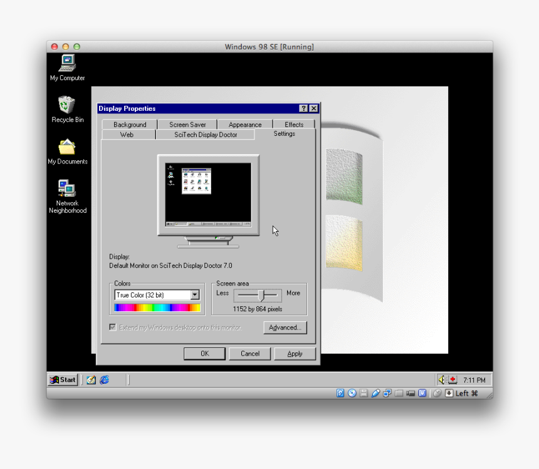The image size is (539, 469).
Task: Click the volume speaker tray icon
Action: click(442, 379)
